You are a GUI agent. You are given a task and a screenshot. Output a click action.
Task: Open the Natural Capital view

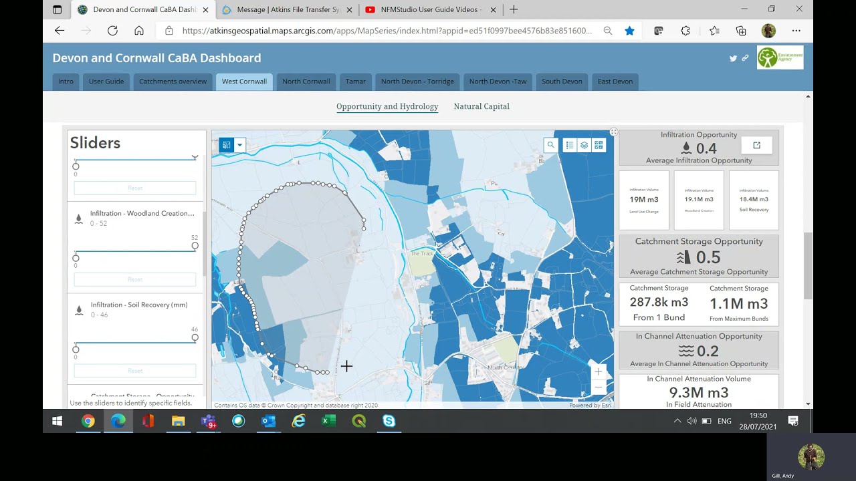tap(481, 106)
